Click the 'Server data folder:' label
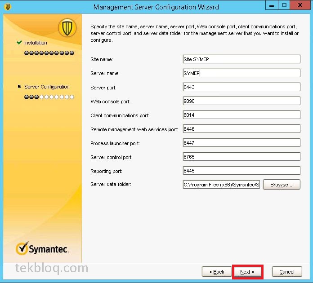313x283 pixels. (111, 184)
